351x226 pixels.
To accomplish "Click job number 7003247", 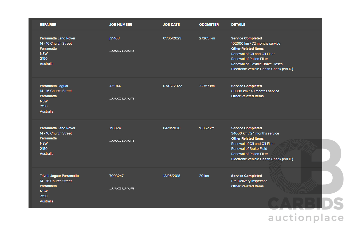I will (x=116, y=176).
